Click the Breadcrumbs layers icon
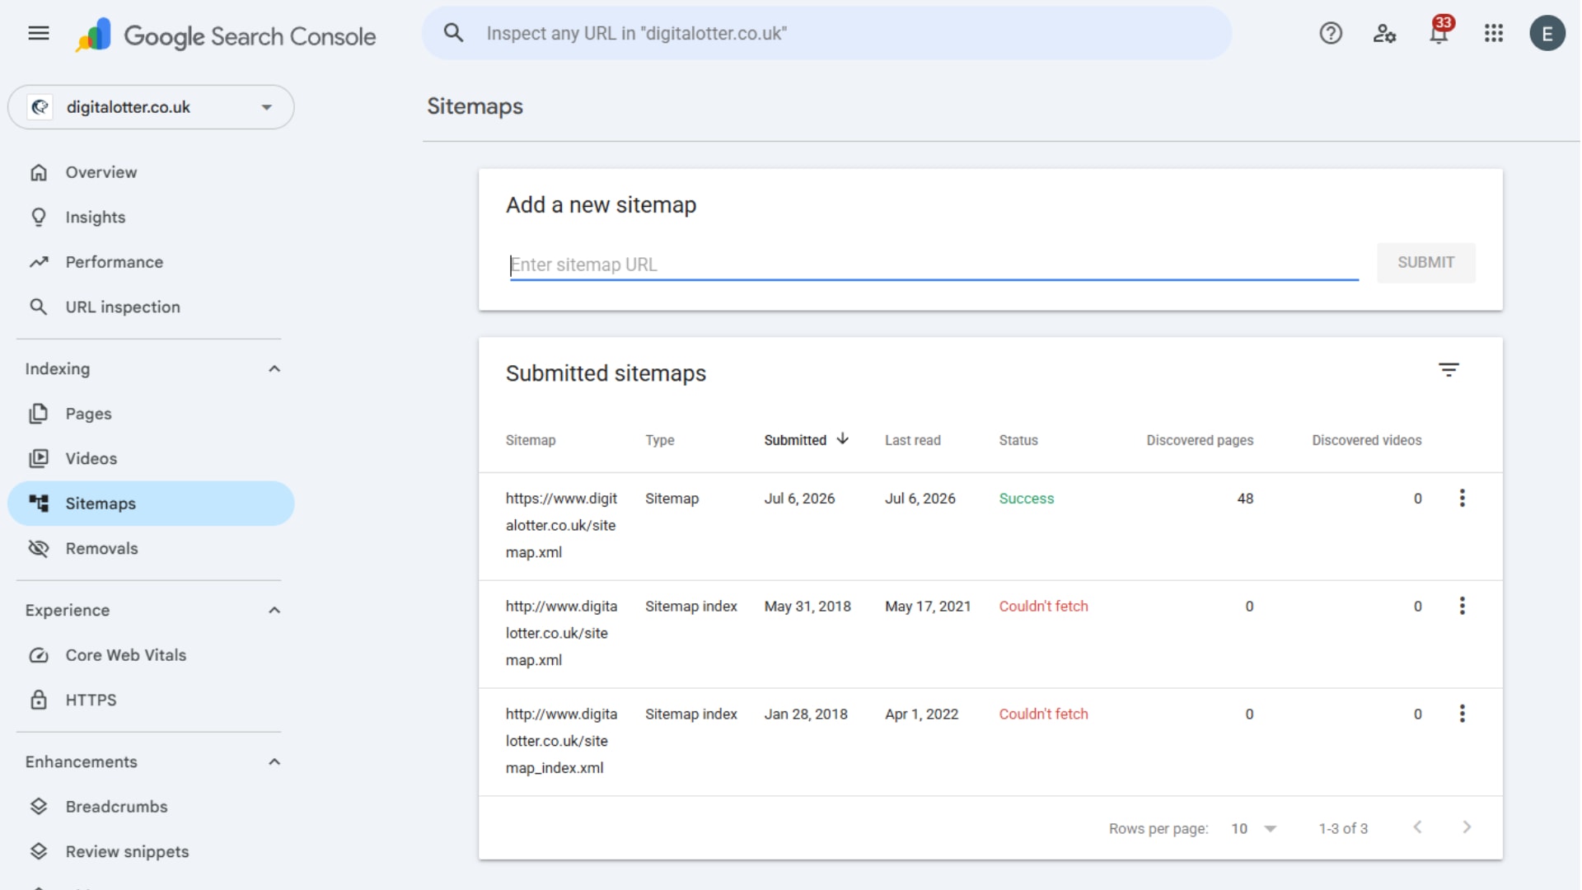 pyautogui.click(x=39, y=807)
